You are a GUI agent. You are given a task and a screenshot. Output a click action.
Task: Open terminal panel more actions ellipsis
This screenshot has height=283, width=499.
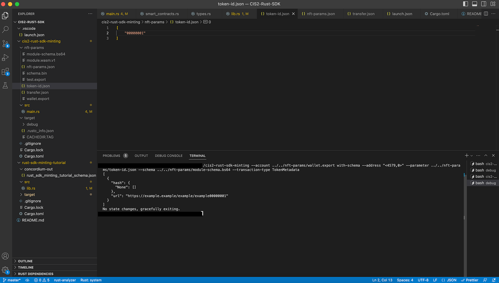478,155
